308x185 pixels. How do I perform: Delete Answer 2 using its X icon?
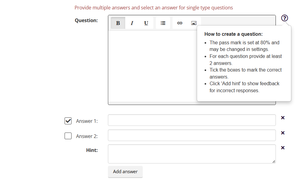coord(283,133)
